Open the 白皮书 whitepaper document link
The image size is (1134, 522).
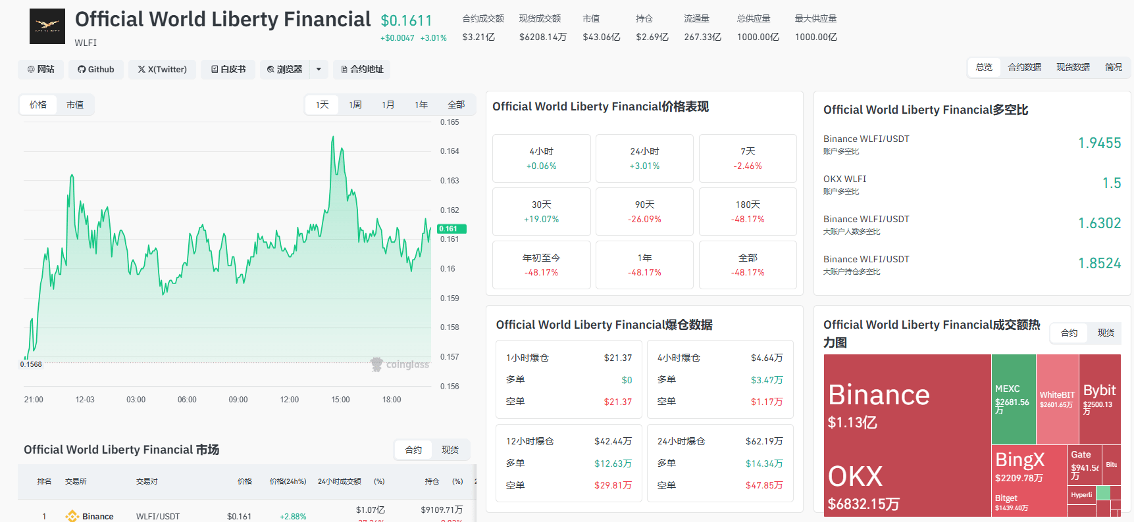tap(228, 69)
